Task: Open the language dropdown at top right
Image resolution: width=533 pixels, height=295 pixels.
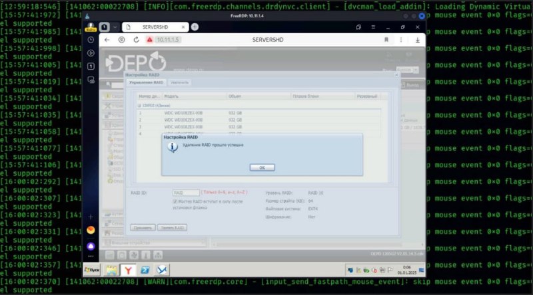Action: coord(407,70)
